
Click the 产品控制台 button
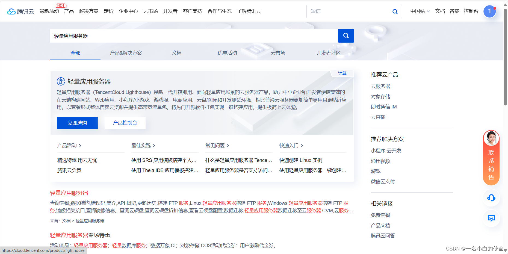[125, 123]
